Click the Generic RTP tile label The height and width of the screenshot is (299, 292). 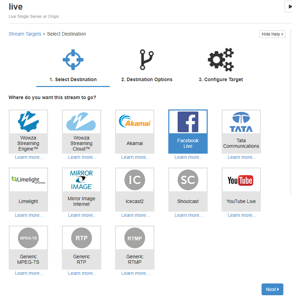(82, 259)
